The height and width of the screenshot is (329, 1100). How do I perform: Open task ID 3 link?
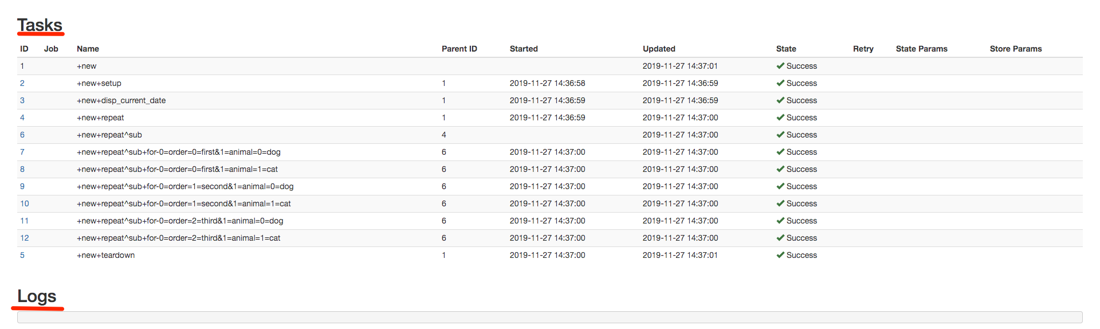click(22, 100)
